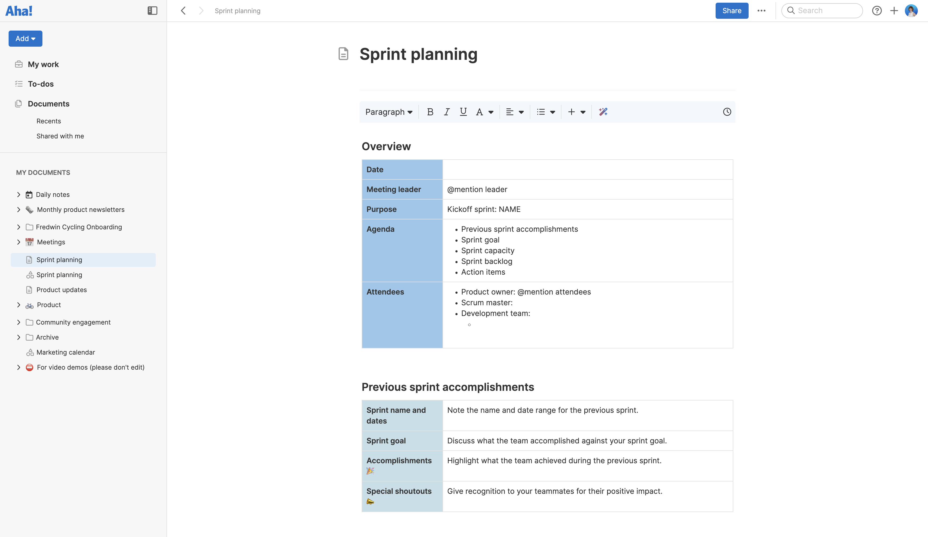Open the text color dropdown
The width and height of the screenshot is (928, 537).
pos(484,112)
